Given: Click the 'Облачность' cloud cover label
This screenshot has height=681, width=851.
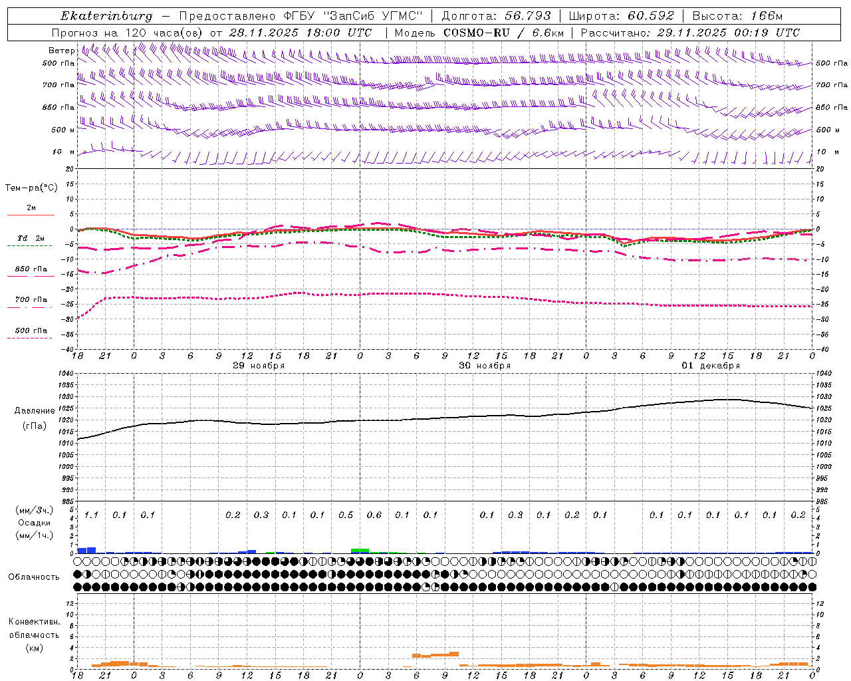Looking at the screenshot, I should pyautogui.click(x=34, y=577).
